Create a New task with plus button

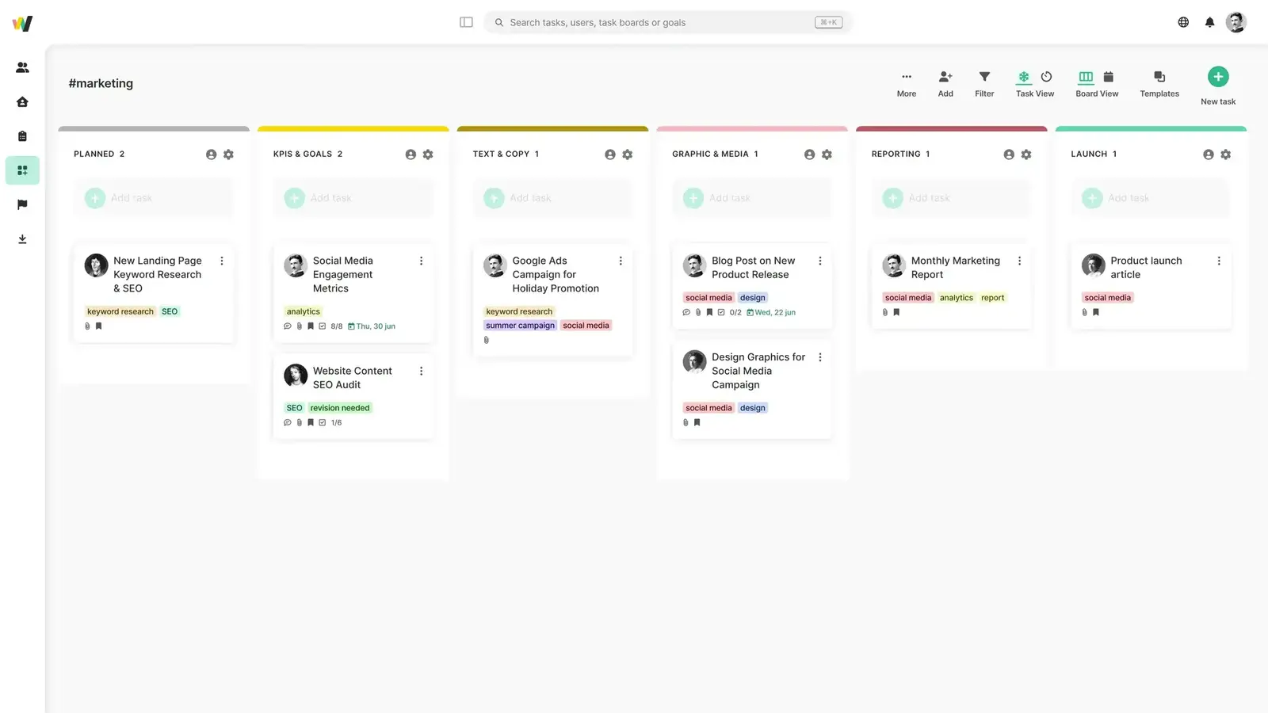1218,77
